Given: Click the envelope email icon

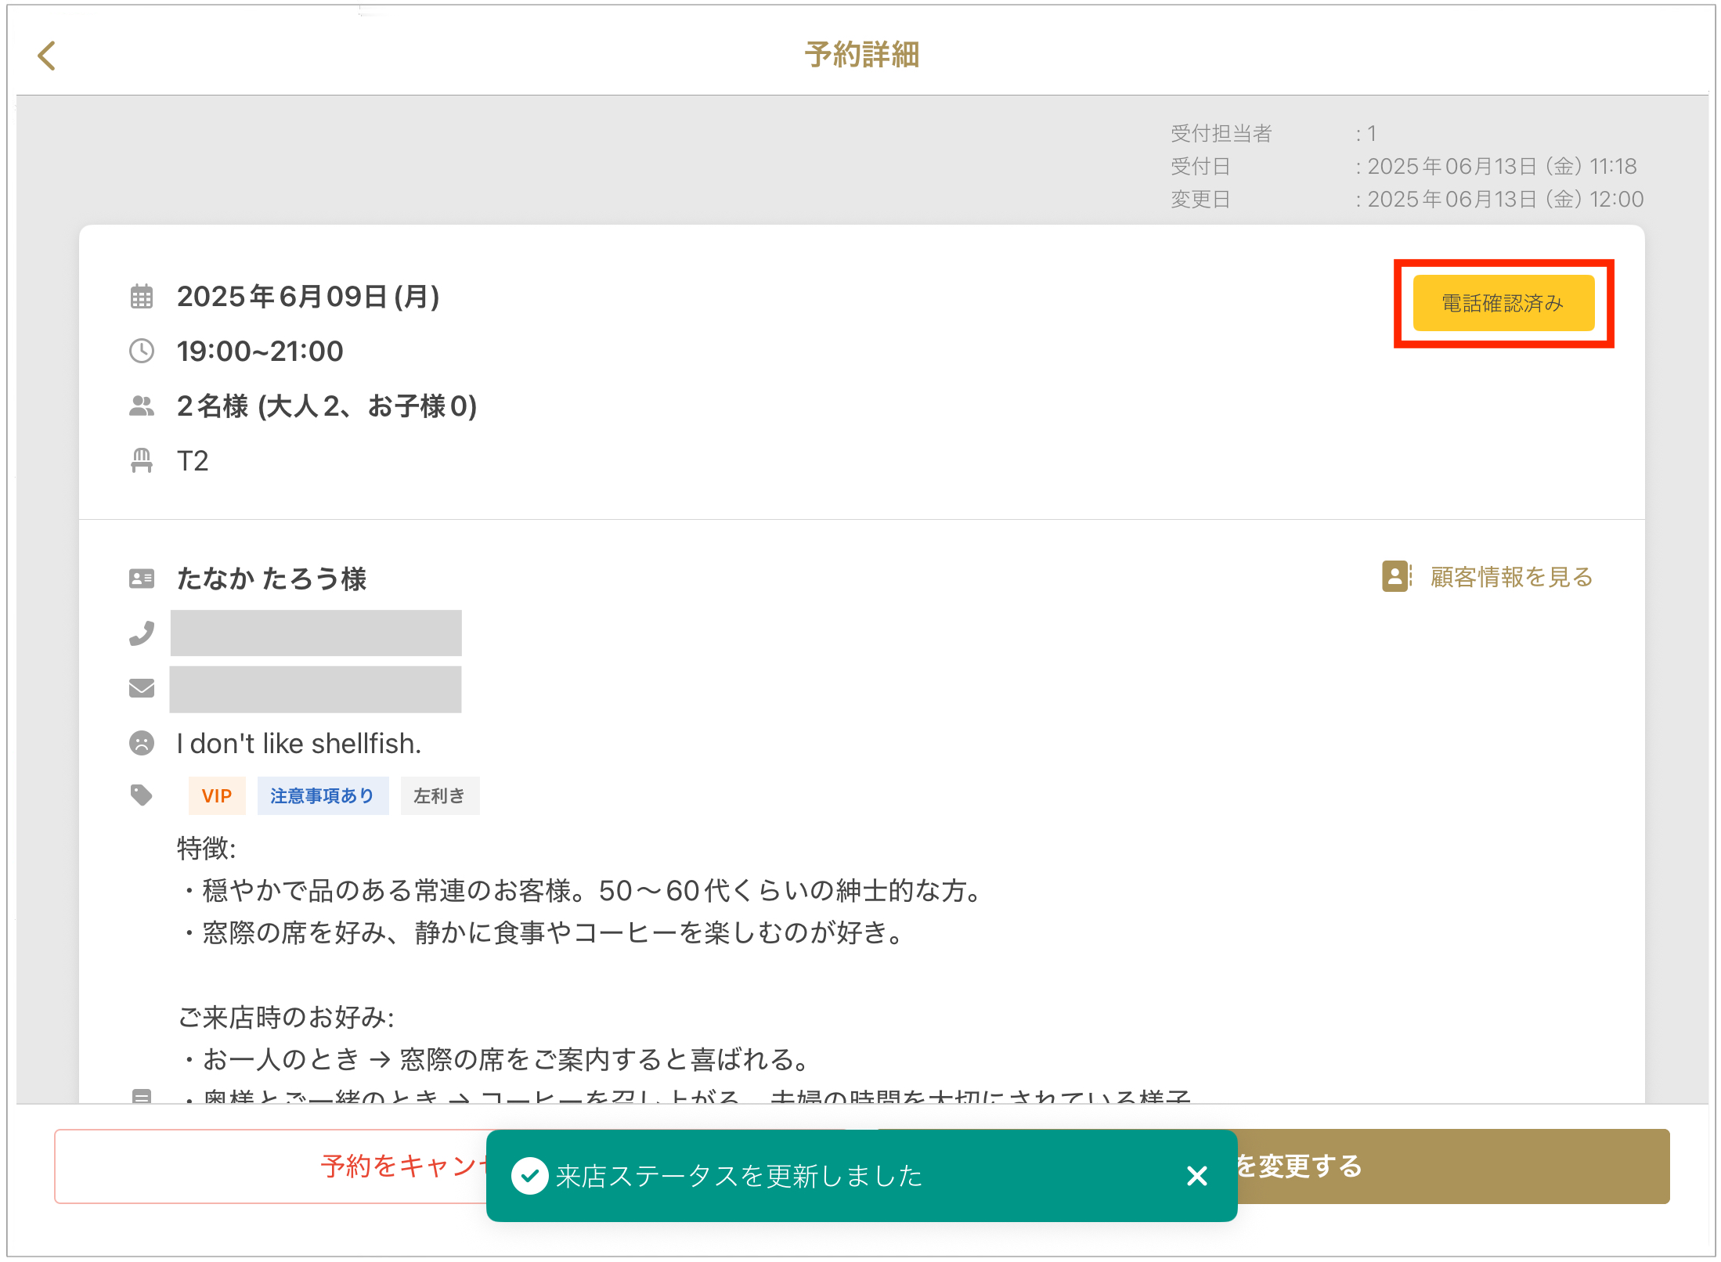Looking at the screenshot, I should point(142,688).
